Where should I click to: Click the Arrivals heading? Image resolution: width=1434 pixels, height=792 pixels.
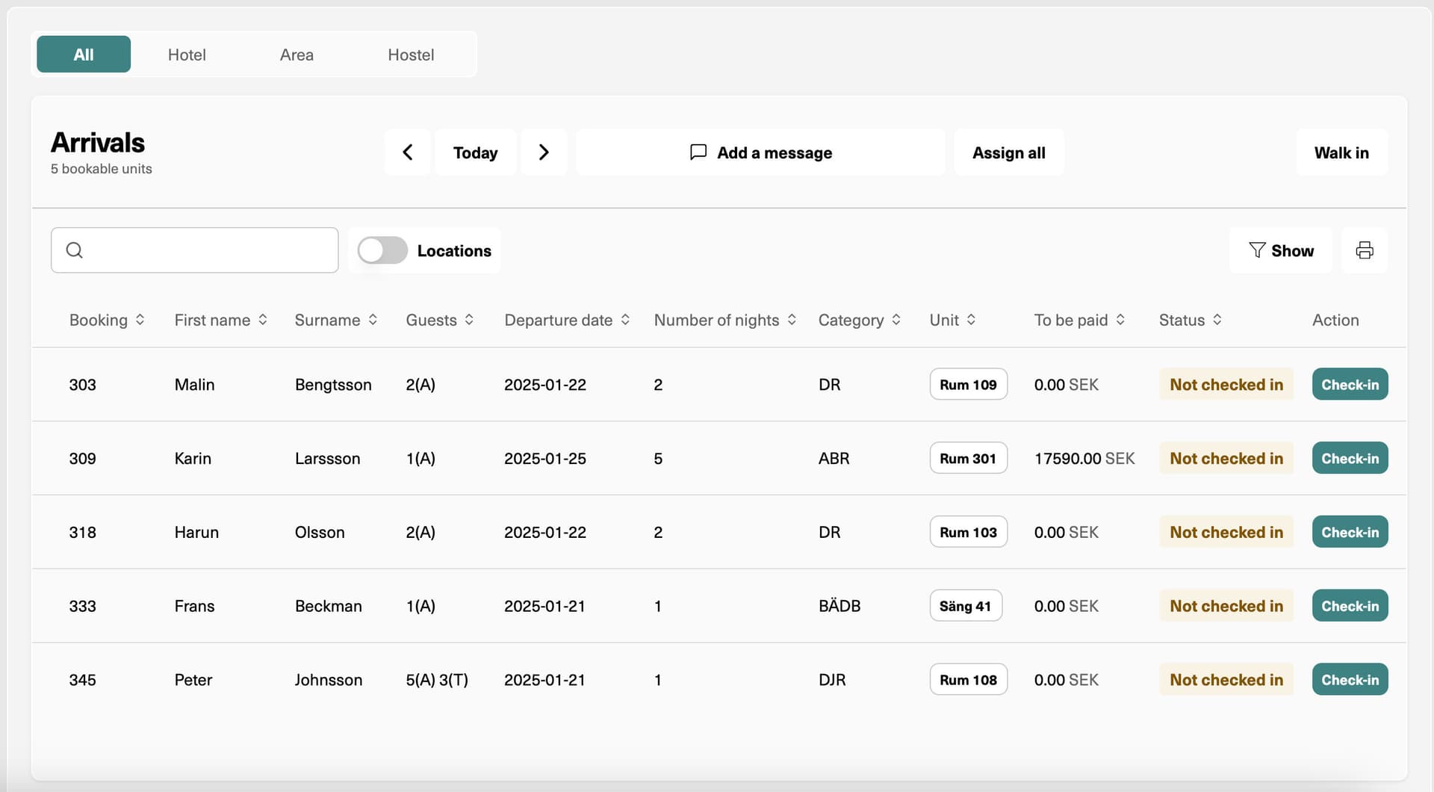click(x=98, y=143)
